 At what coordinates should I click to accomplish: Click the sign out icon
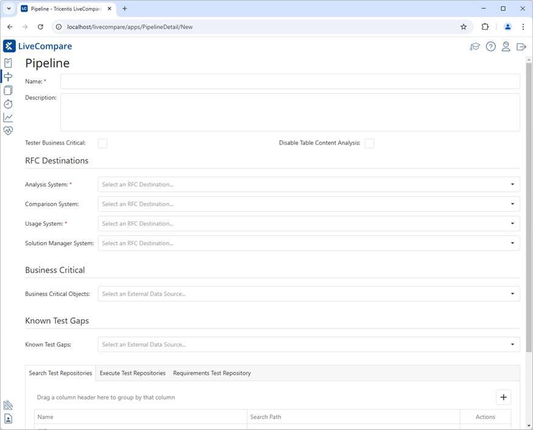(521, 46)
